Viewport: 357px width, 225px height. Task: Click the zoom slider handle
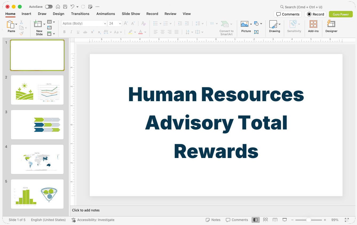click(x=308, y=220)
